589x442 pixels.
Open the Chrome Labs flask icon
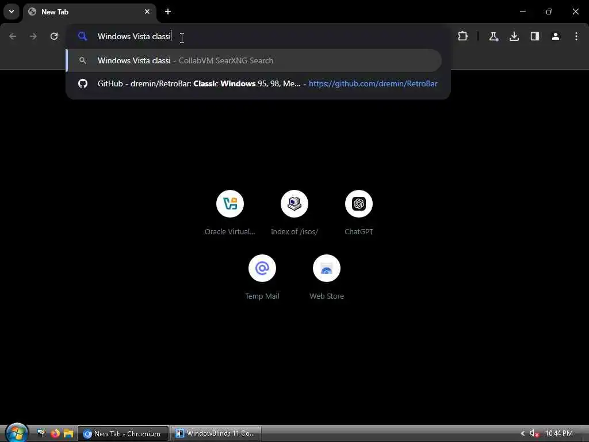coord(493,36)
